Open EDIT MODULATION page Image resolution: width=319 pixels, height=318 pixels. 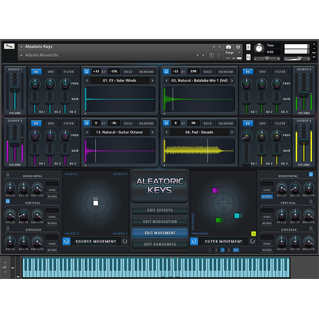160,222
